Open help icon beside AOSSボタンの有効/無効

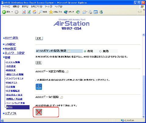tap(69, 51)
